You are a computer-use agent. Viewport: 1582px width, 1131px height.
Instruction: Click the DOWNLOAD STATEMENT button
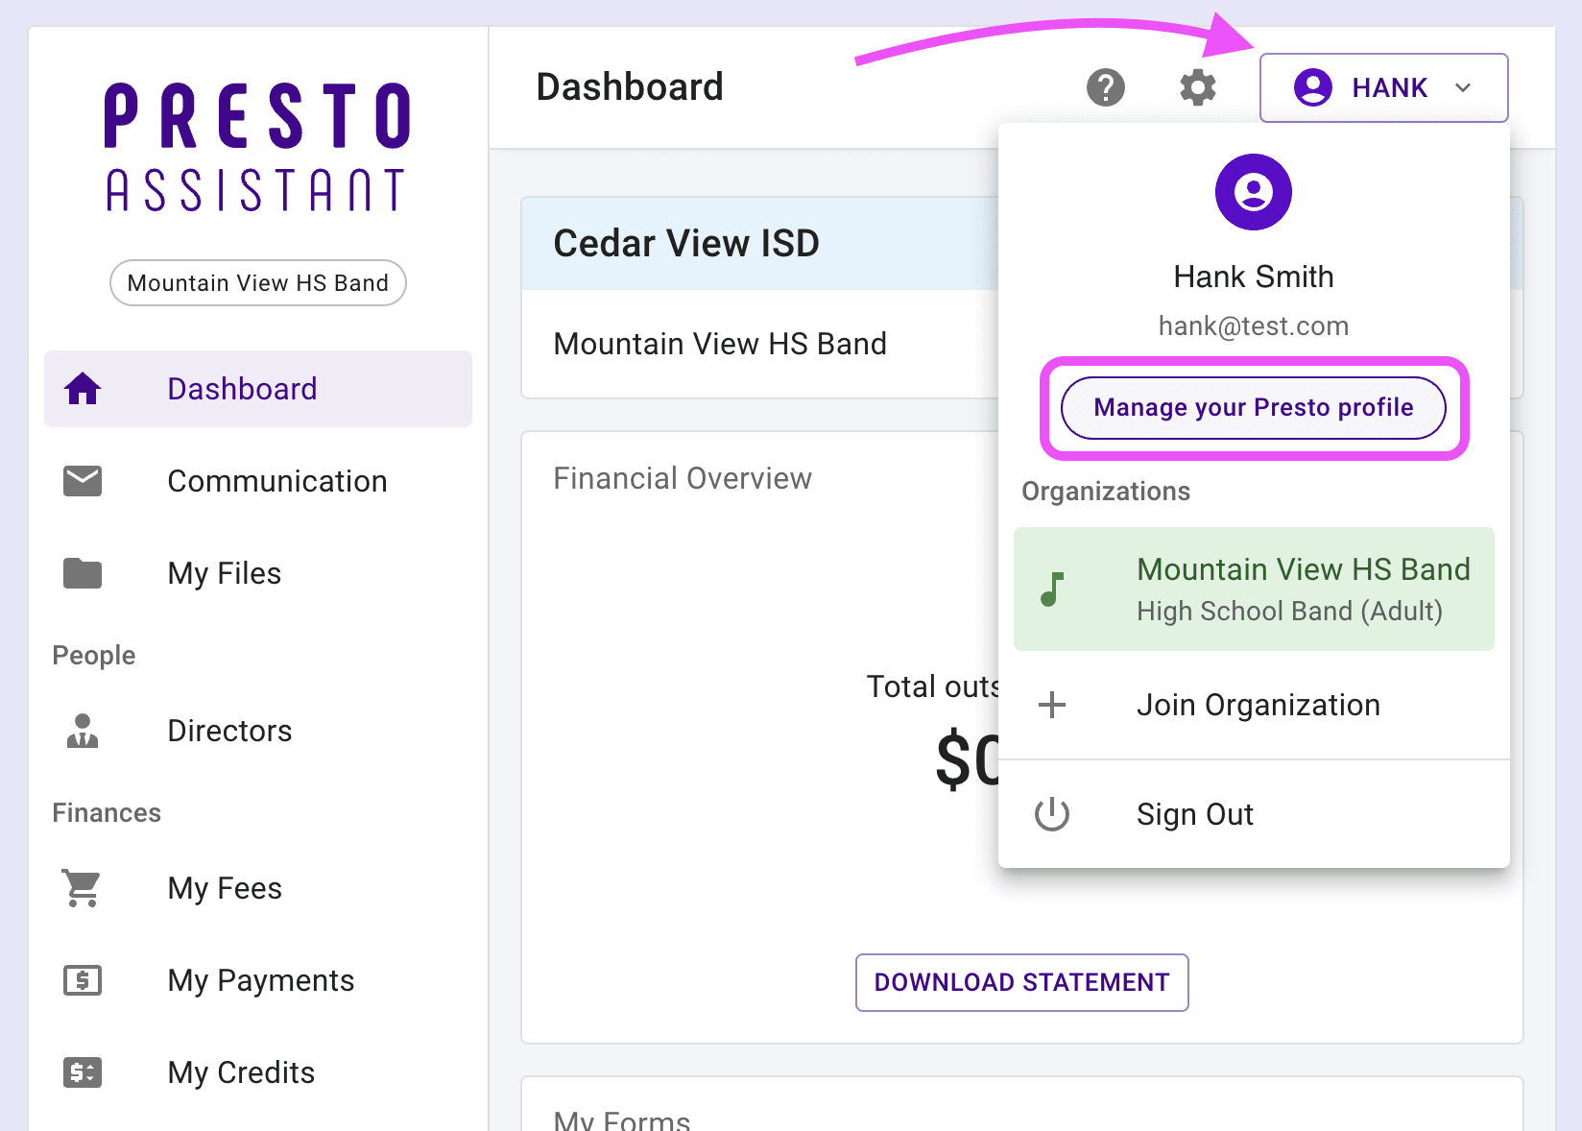[1021, 982]
